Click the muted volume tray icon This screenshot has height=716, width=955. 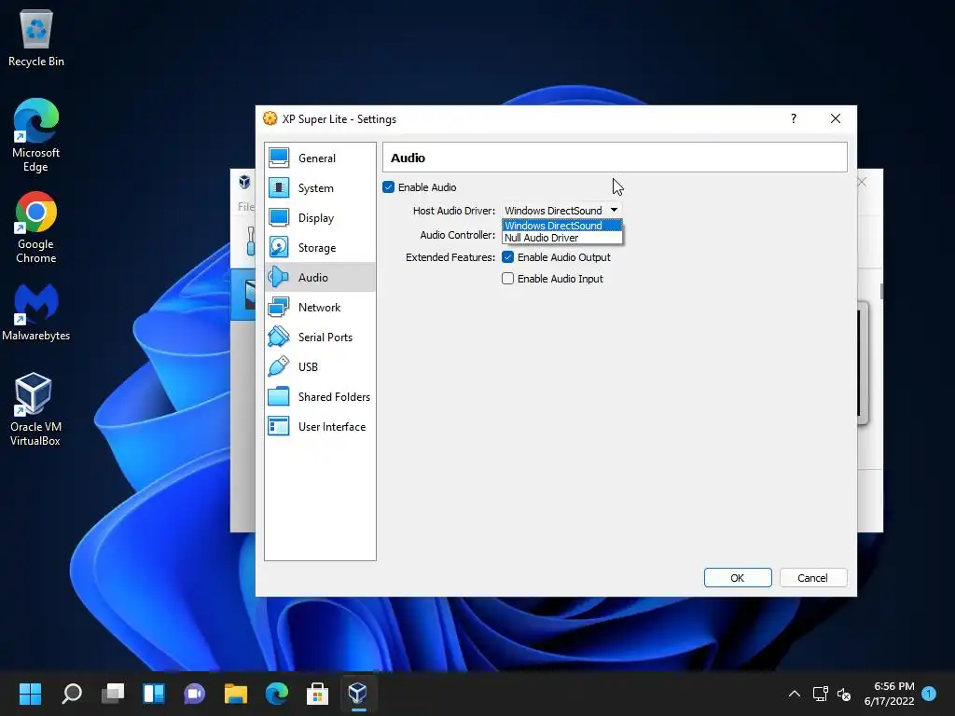click(x=843, y=694)
